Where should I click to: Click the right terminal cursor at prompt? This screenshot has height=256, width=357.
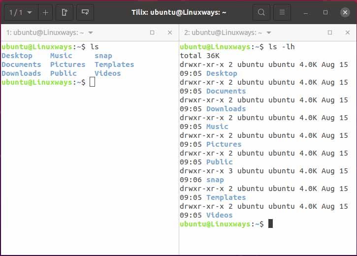pyautogui.click(x=270, y=224)
